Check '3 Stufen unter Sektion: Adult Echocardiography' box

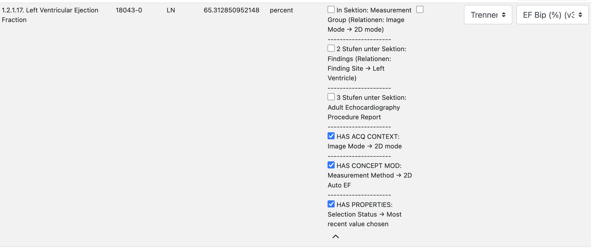(331, 97)
